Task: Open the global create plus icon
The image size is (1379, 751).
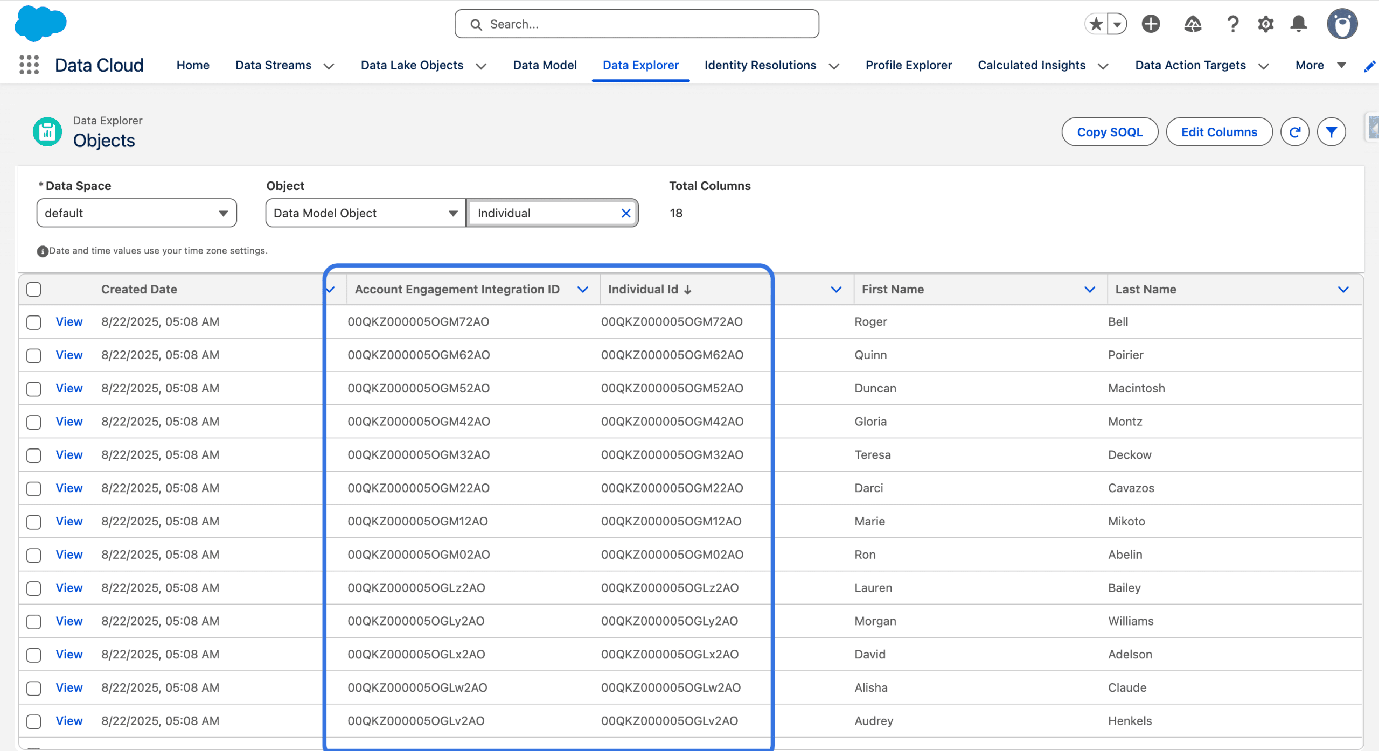Action: click(x=1151, y=24)
